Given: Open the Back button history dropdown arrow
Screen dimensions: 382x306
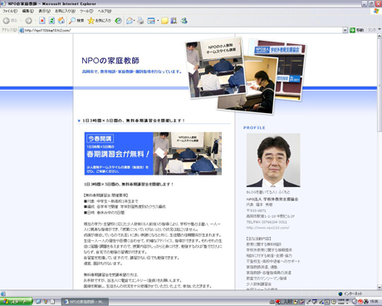Looking at the screenshot, I should [20, 21].
